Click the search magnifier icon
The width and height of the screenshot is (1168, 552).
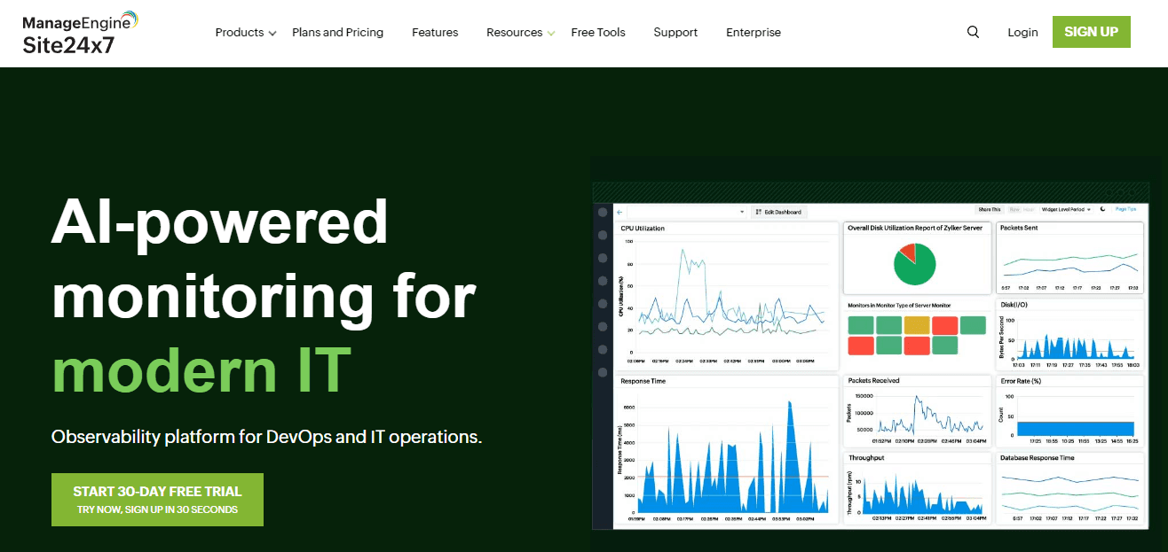[973, 32]
